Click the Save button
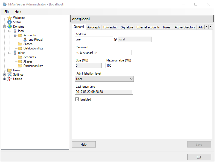The height and width of the screenshot is (162, 215). [x=199, y=145]
